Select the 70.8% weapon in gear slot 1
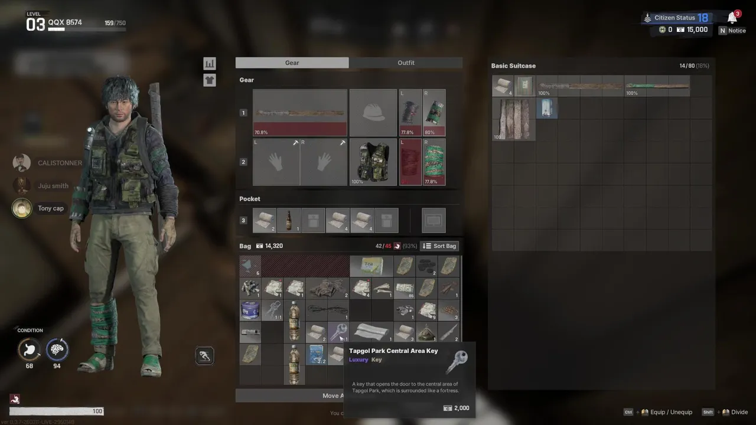Image resolution: width=756 pixels, height=425 pixels. point(300,113)
